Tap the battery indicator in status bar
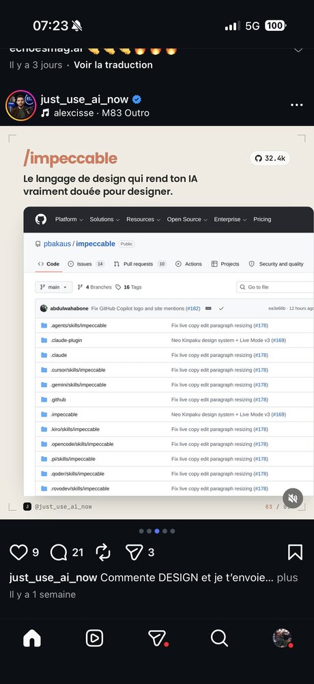The image size is (314, 684). tap(275, 26)
